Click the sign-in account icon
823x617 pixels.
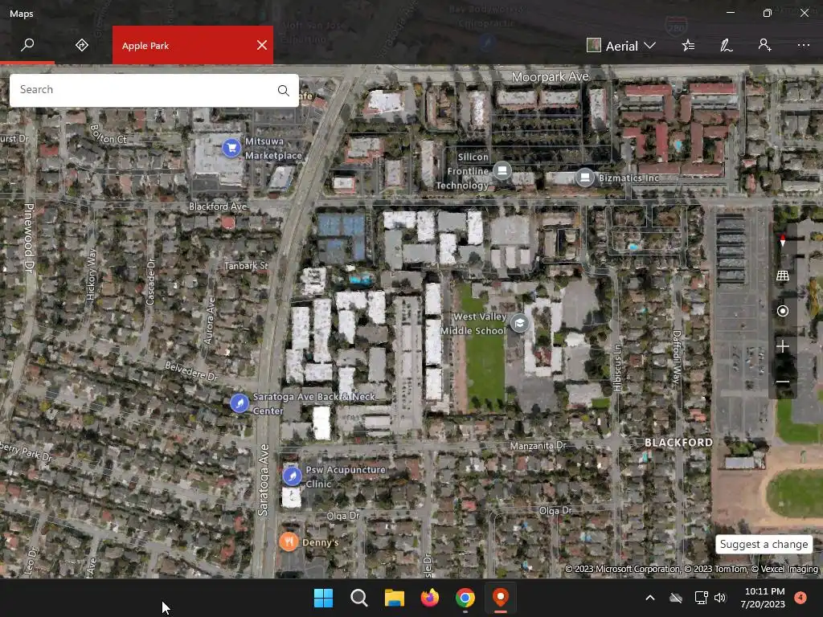[x=764, y=45]
